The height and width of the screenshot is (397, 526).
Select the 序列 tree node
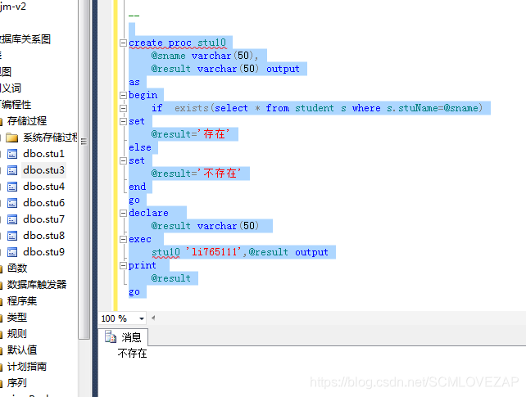17,382
